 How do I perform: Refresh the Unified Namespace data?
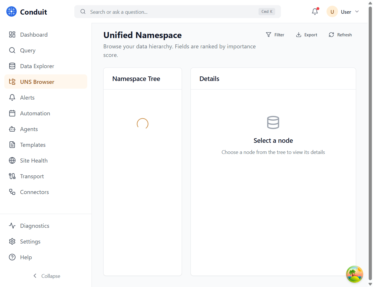340,35
